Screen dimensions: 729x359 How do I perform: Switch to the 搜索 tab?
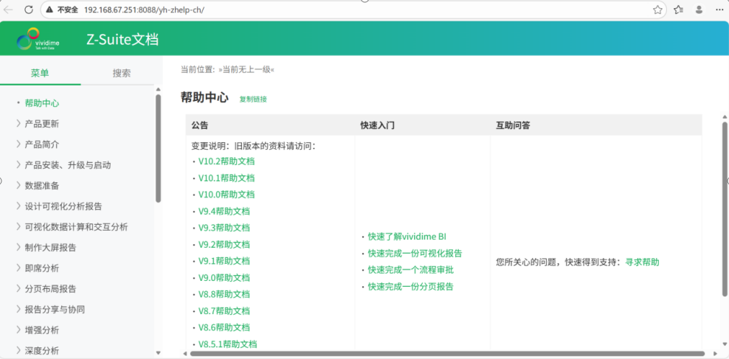point(121,73)
